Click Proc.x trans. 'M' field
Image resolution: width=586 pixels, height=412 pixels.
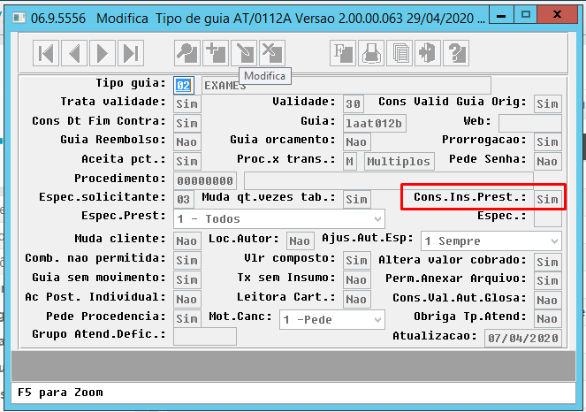pos(350,162)
